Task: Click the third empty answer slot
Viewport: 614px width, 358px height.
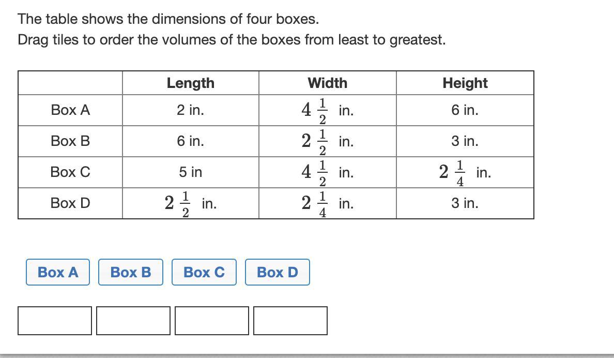Action: tap(212, 321)
